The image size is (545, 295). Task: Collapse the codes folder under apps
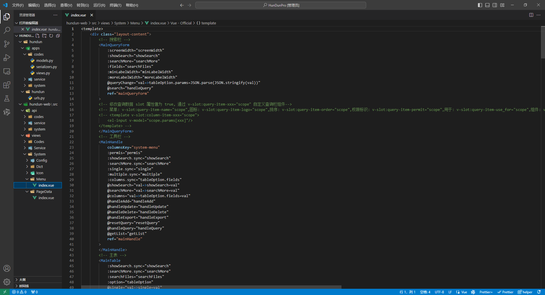pos(25,54)
